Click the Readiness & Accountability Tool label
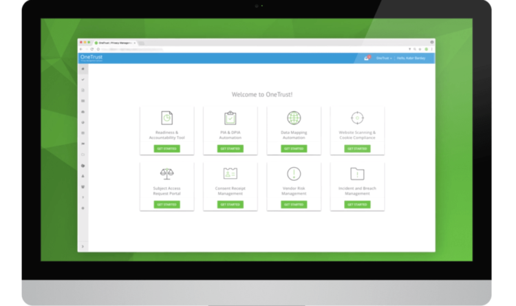The height and width of the screenshot is (306, 516). tap(167, 135)
